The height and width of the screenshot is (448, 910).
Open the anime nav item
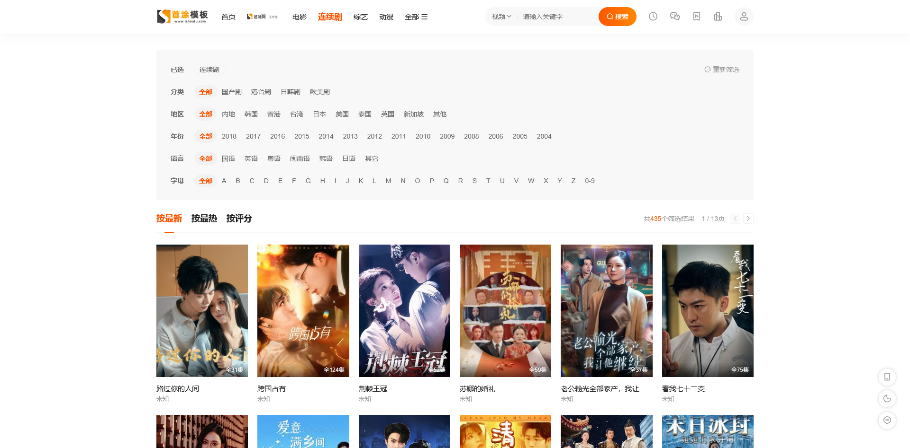coord(386,17)
